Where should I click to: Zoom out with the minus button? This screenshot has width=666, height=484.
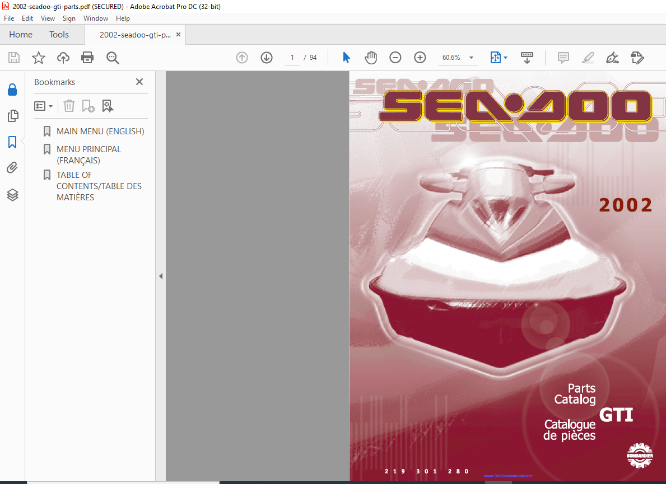click(x=395, y=58)
